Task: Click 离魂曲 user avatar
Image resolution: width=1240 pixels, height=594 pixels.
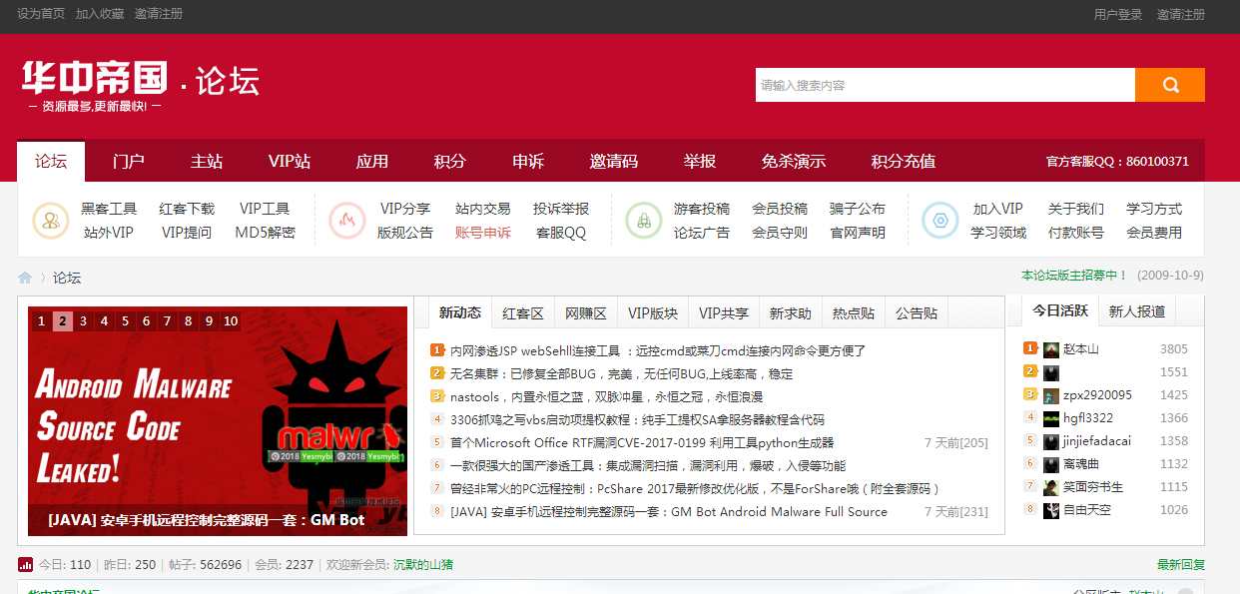Action: [x=1051, y=464]
